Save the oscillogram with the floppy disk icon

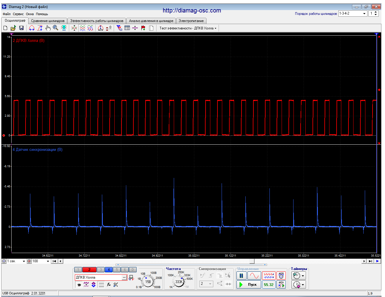coord(21,28)
